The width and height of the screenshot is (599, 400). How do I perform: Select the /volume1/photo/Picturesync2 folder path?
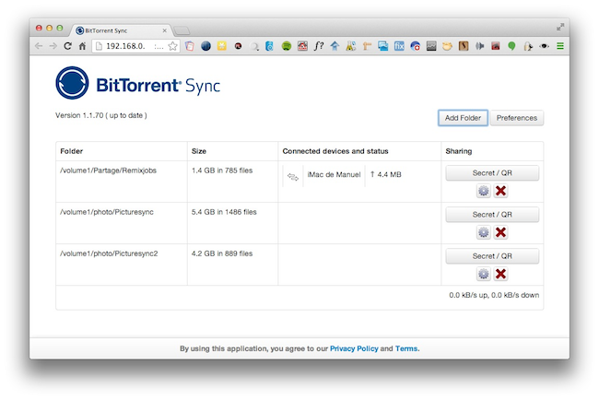109,253
